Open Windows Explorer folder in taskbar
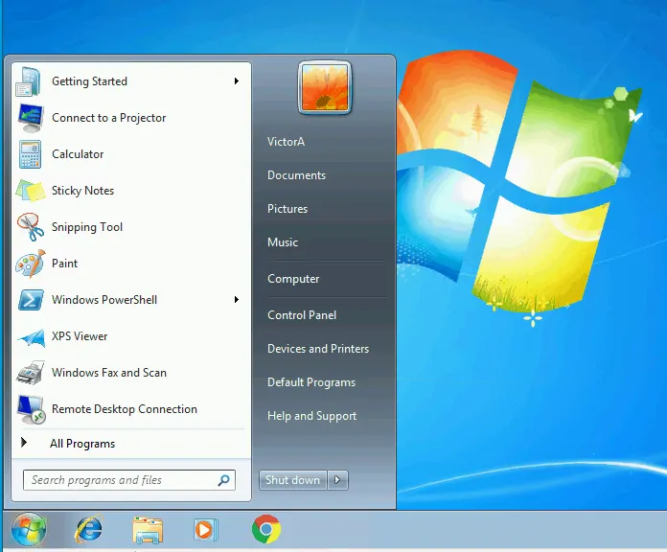667x552 pixels. [148, 530]
